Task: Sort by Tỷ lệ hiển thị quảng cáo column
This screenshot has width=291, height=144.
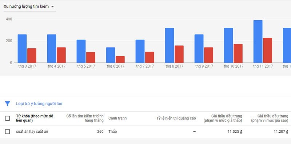Action: (x=176, y=118)
